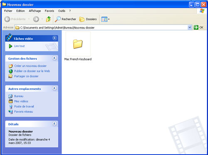Image resolution: width=208 pixels, height=155 pixels.
Task: Click the Tâches vidéo panel header title
Action: tap(23, 39)
